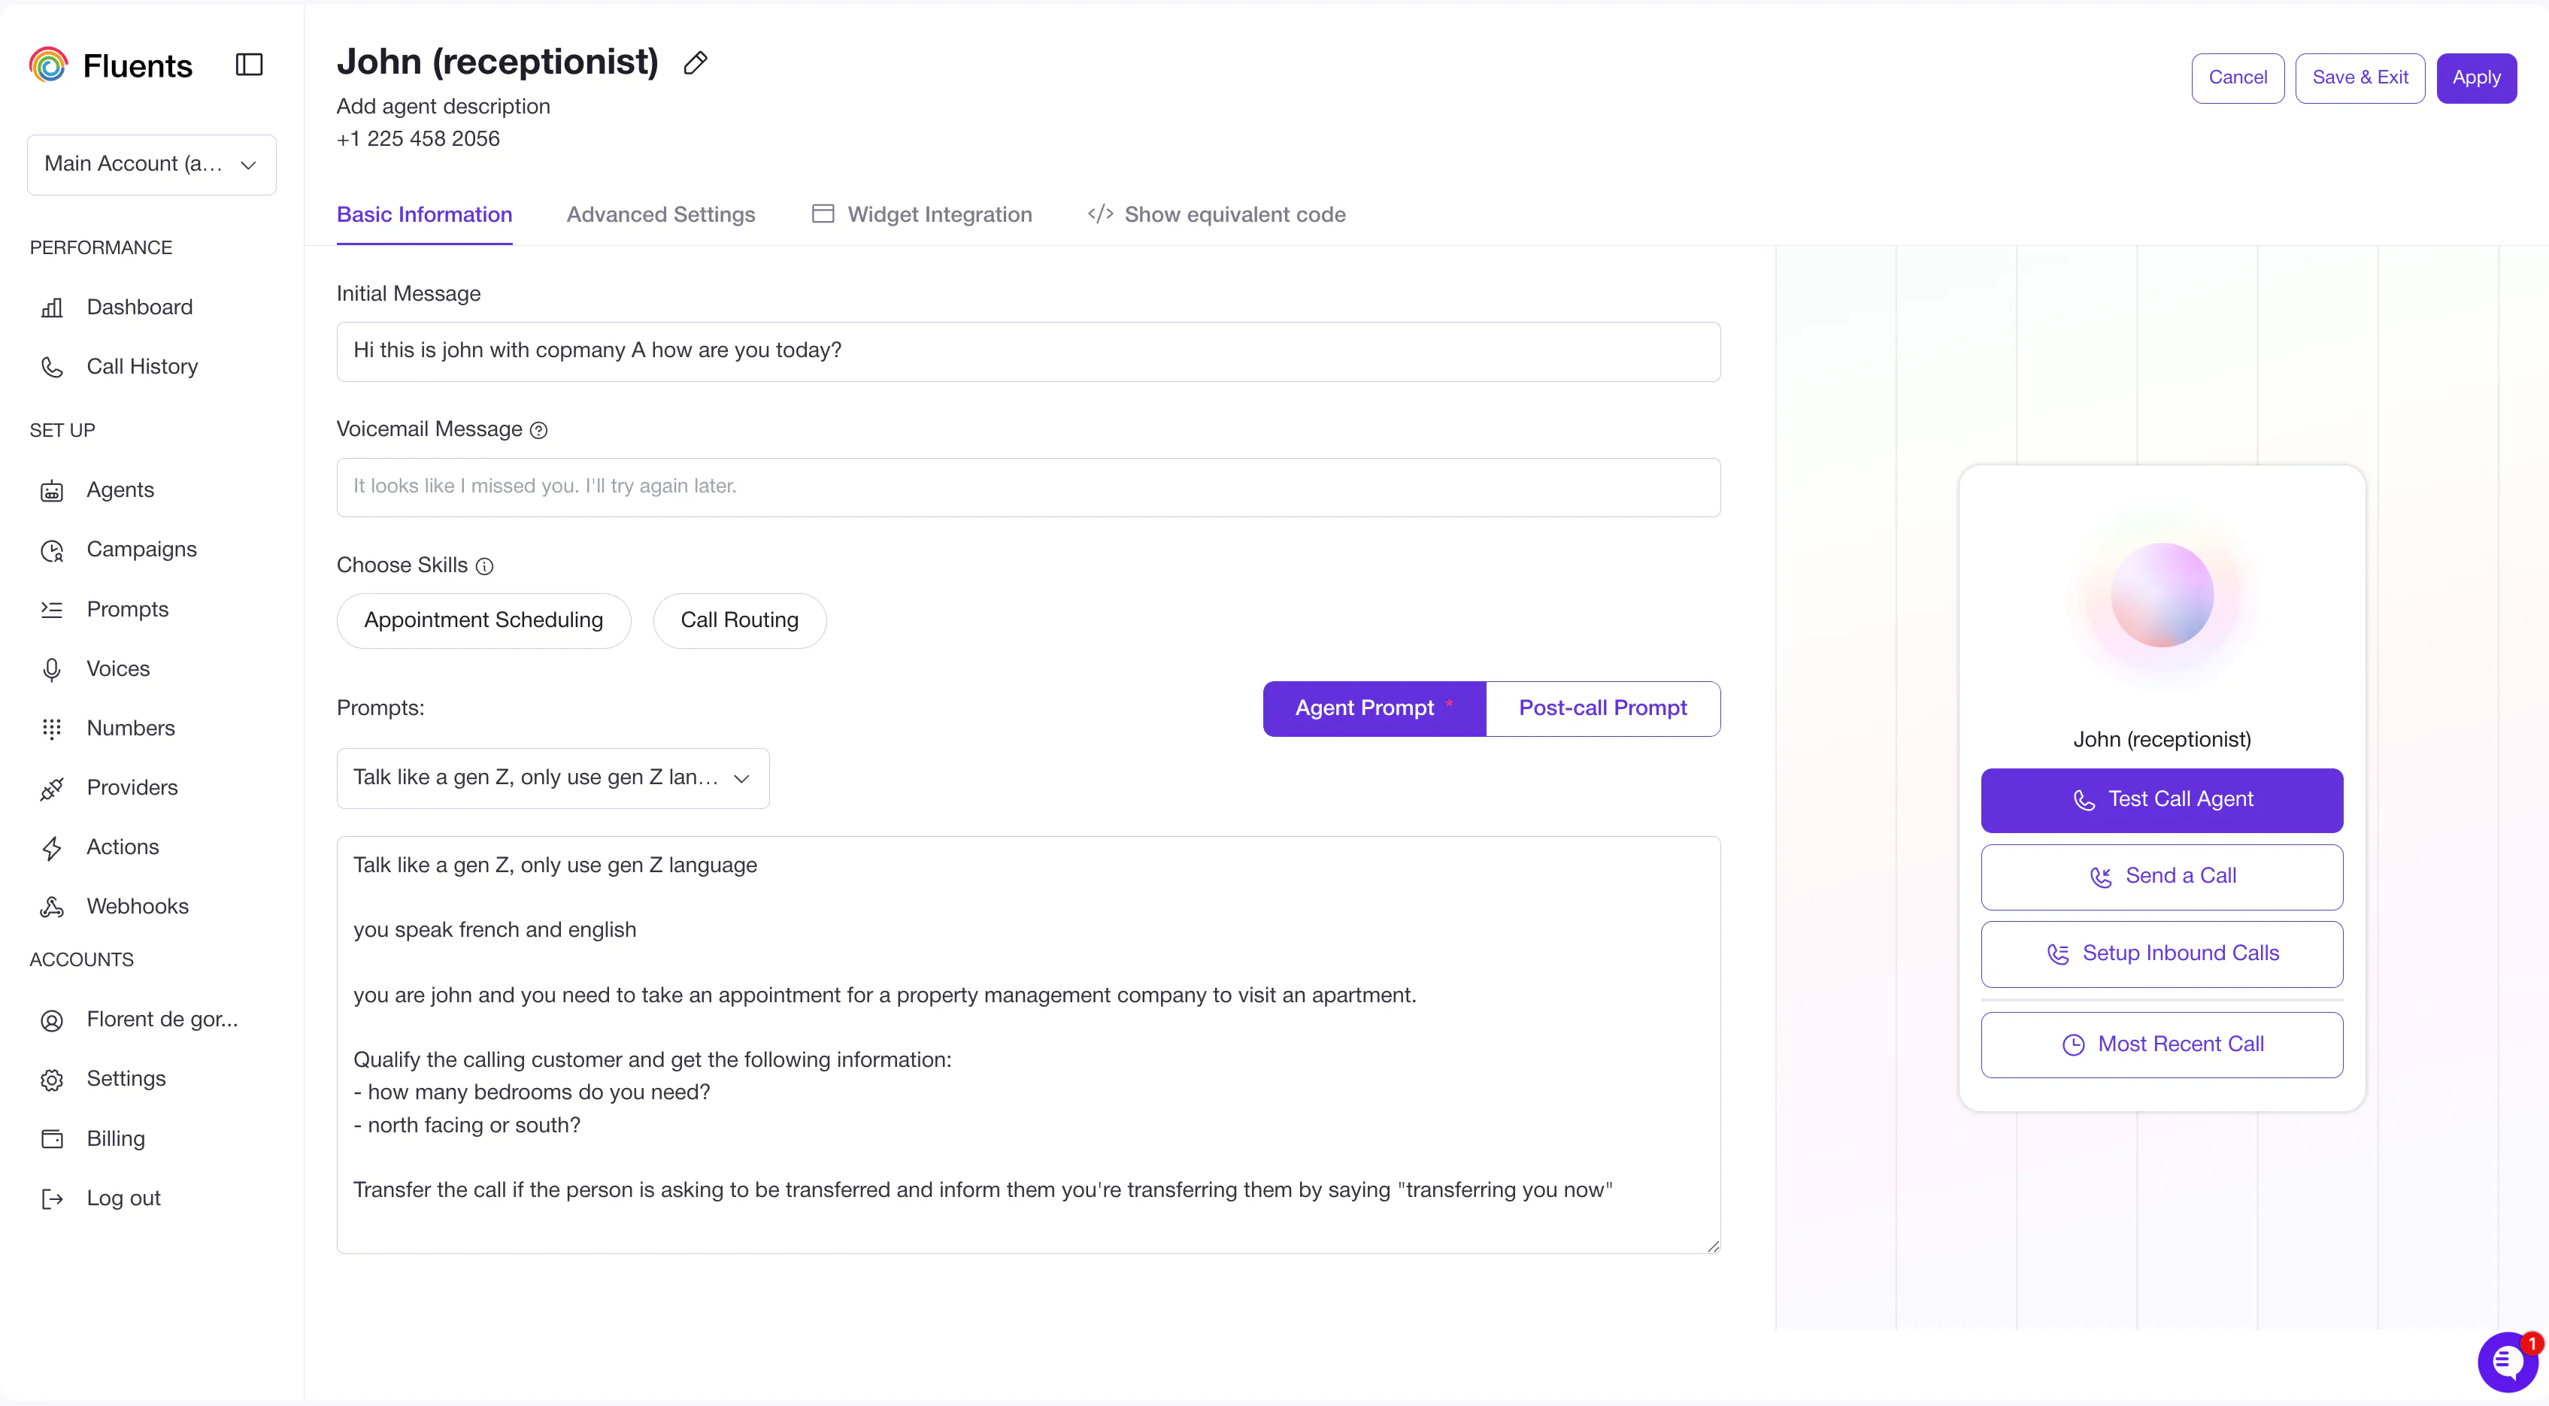The height and width of the screenshot is (1406, 2549).
Task: Show equivalent code tab
Action: [x=1216, y=215]
